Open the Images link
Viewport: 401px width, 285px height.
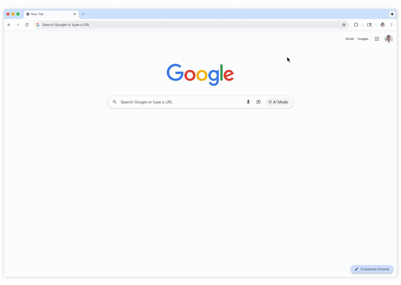[x=363, y=39]
